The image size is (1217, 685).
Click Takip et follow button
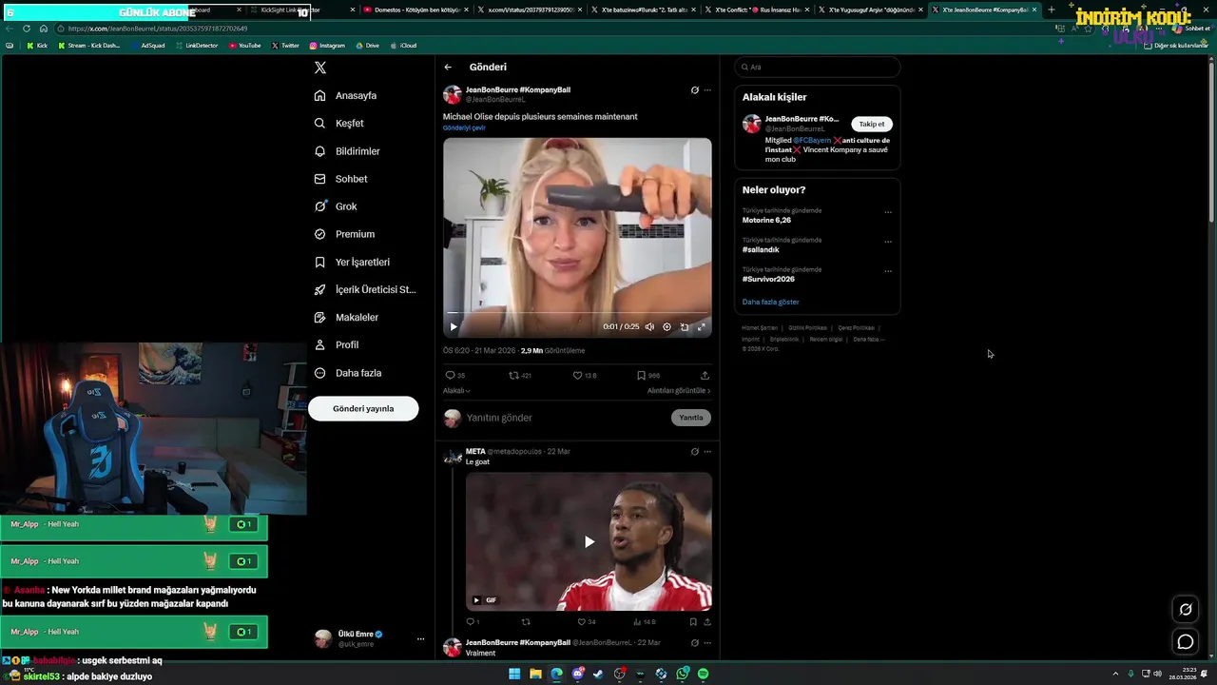pyautogui.click(x=871, y=124)
